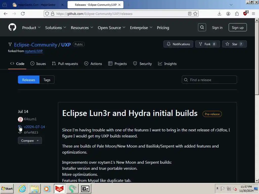The width and height of the screenshot is (259, 194).
Task: Open the Windows Start button
Action: [x=7, y=188]
